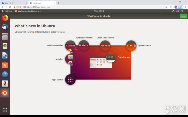
Task: Click the Apps button grid circle
Action: (x=70, y=79)
